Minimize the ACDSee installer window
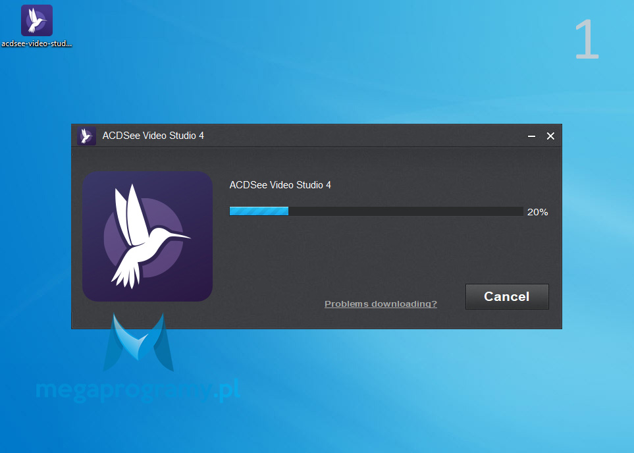Image resolution: width=634 pixels, height=453 pixels. [x=532, y=136]
